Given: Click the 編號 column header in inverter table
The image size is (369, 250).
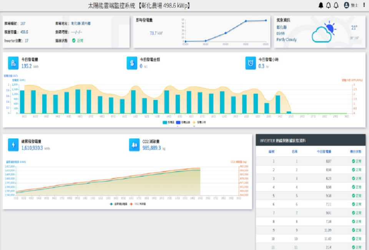Looking at the screenshot, I should tap(271, 152).
